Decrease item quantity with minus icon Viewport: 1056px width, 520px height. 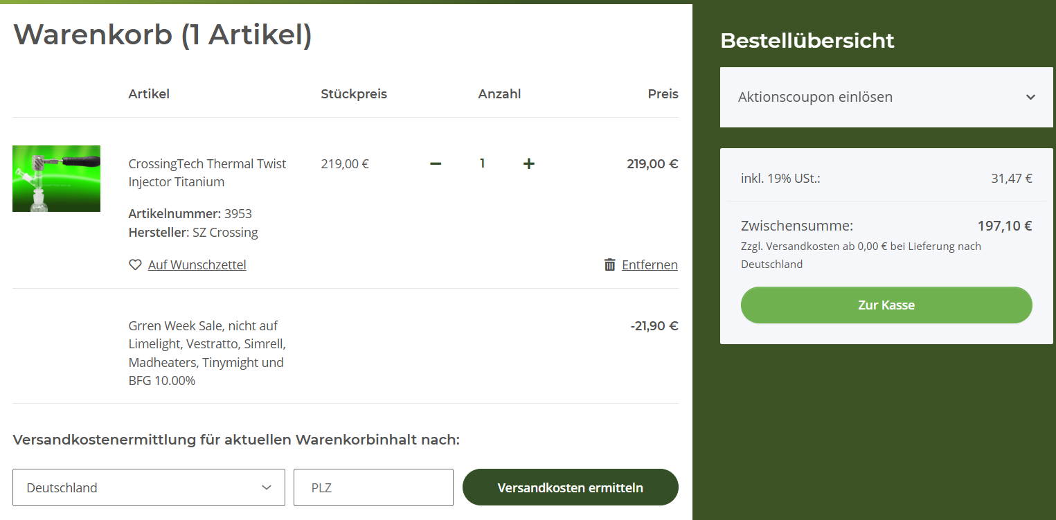[436, 164]
